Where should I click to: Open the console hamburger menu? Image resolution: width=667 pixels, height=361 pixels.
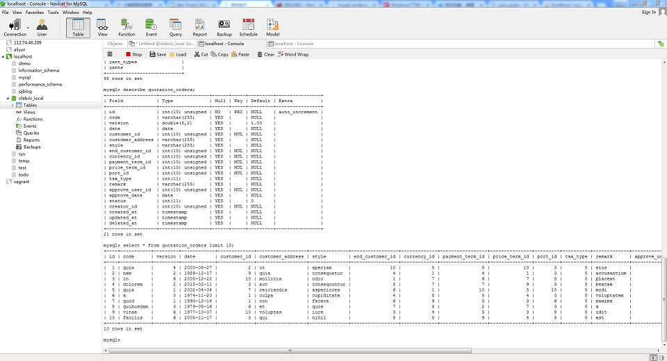tap(110, 54)
